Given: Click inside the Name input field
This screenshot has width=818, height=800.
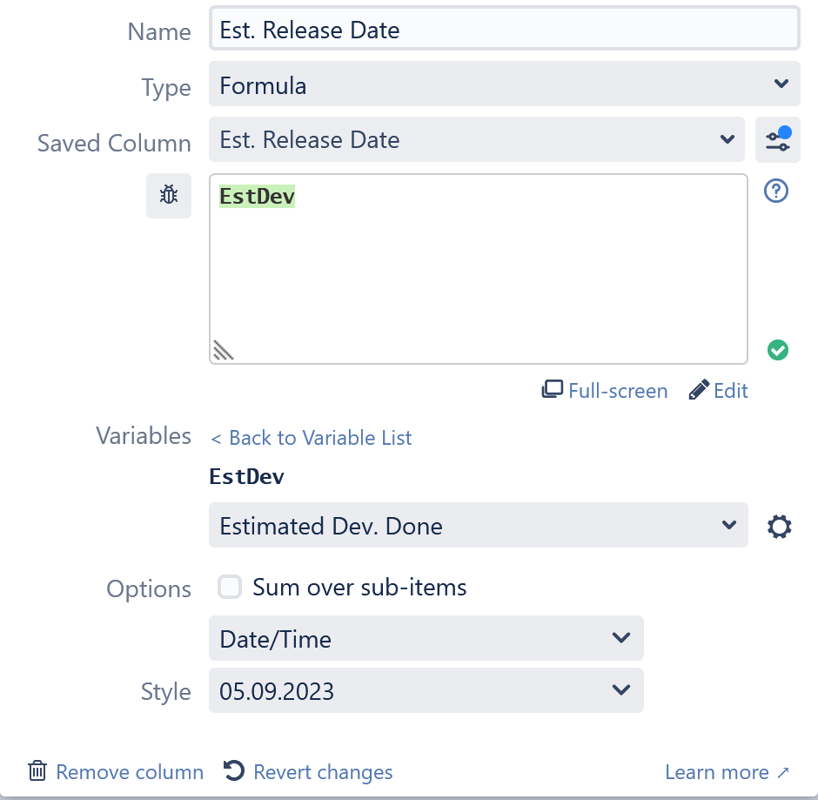Looking at the screenshot, I should click(x=505, y=29).
